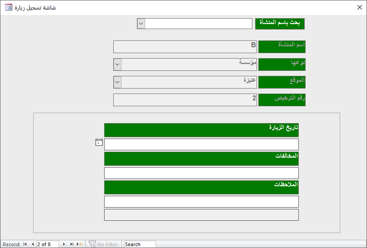Expand the بحث باسم المنشأة search dropdown
Viewport: 367px width, 248px height.
click(141, 24)
